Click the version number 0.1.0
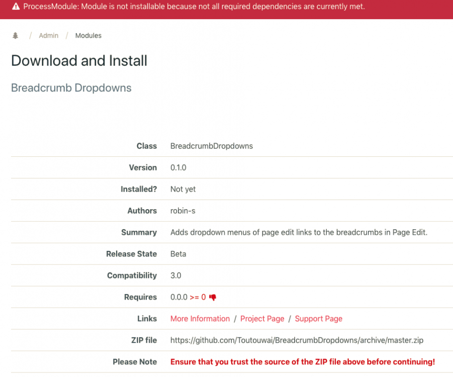This screenshot has width=453, height=377. click(178, 168)
